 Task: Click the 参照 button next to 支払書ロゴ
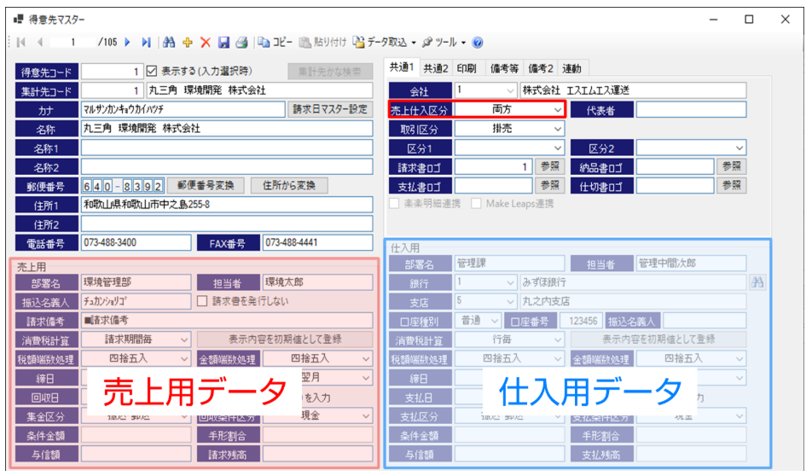tap(549, 185)
